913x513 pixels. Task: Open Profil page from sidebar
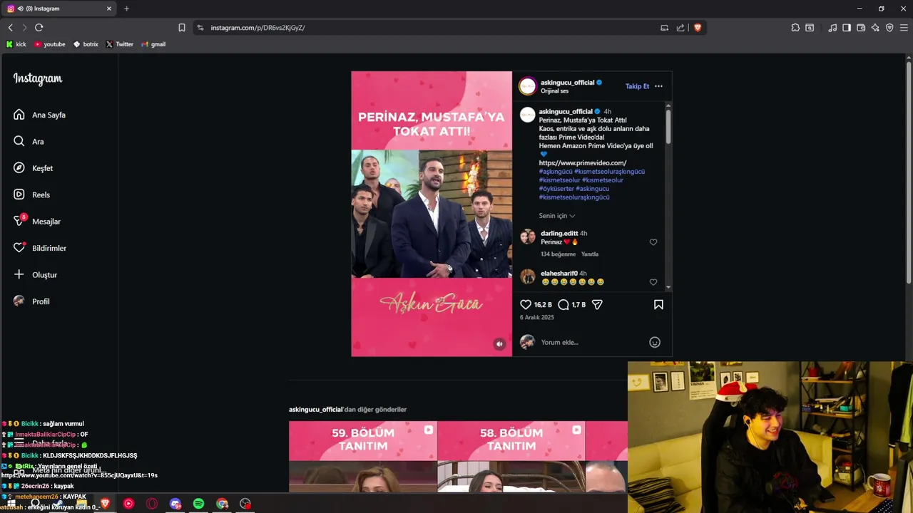tap(31, 301)
